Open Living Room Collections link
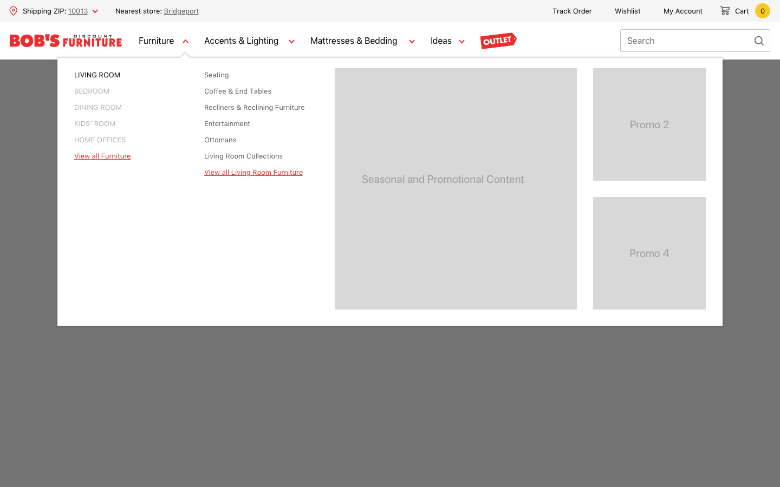Viewport: 780px width, 487px height. pyautogui.click(x=243, y=156)
